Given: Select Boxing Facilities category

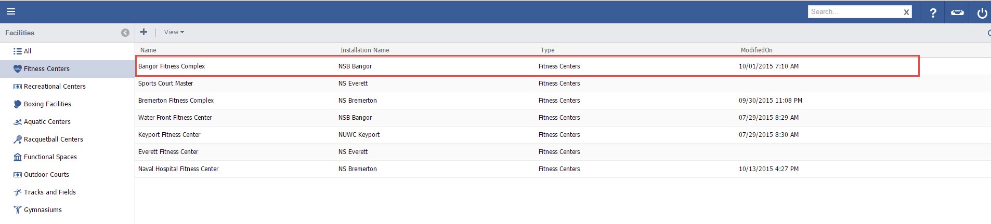Looking at the screenshot, I should point(47,104).
